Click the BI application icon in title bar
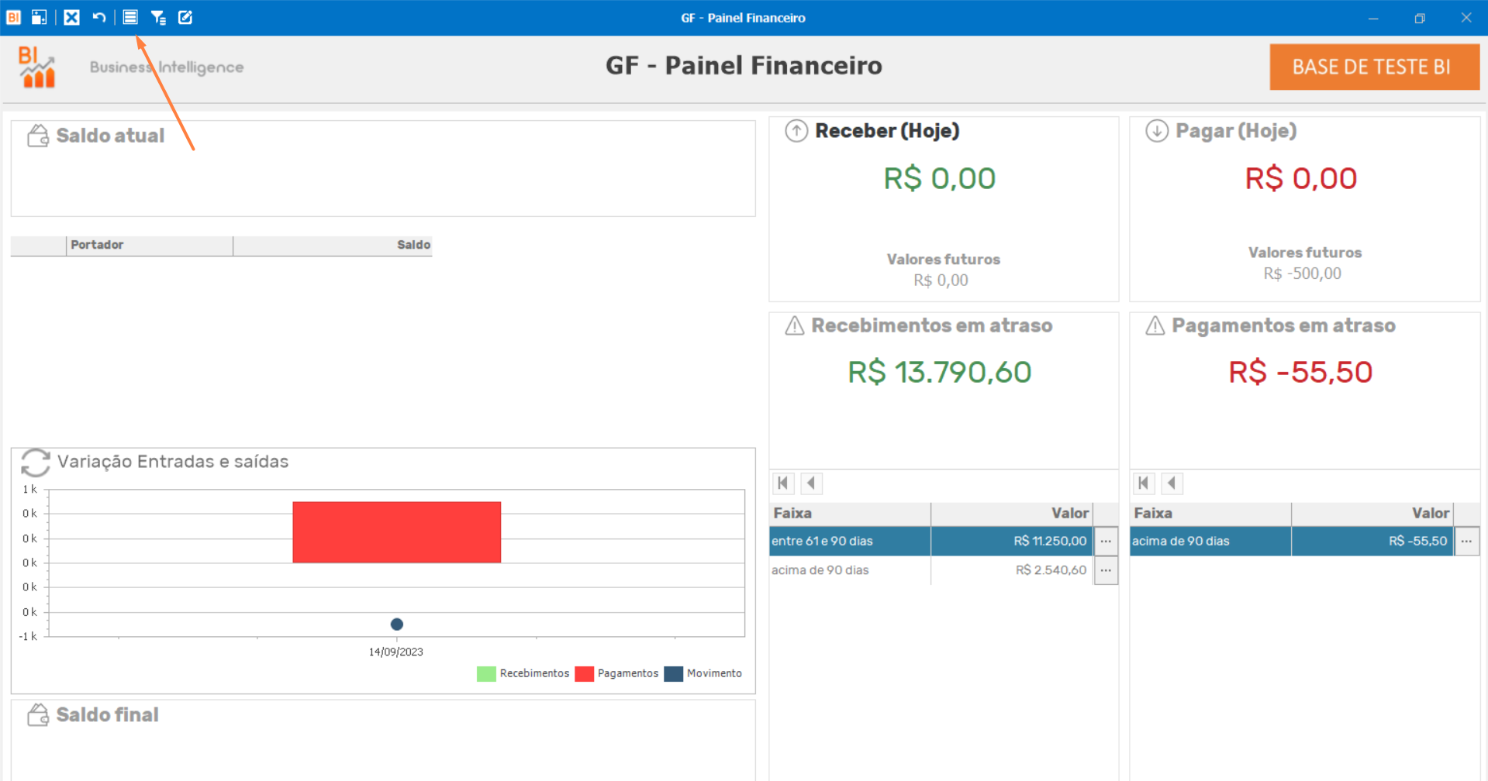1488x781 pixels. 13,17
